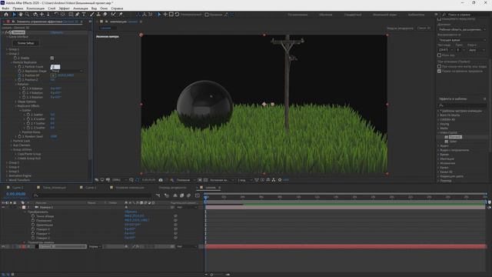Select the Clone Stamp tool
Viewport: 492px width, 277px height.
[x=98, y=15]
